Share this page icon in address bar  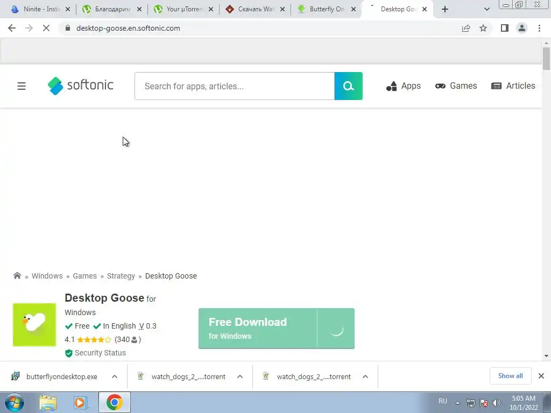coord(466,28)
